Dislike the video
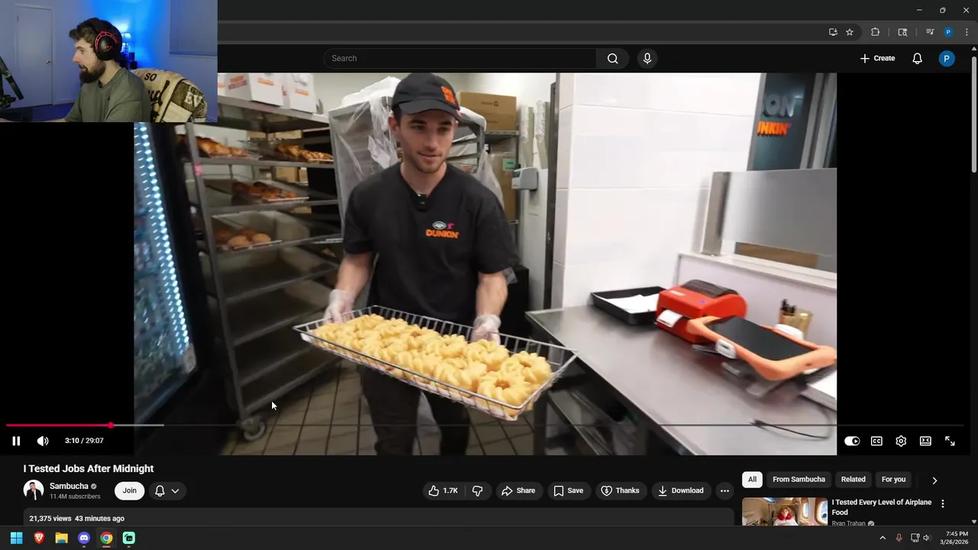Image resolution: width=978 pixels, height=550 pixels. [x=478, y=490]
